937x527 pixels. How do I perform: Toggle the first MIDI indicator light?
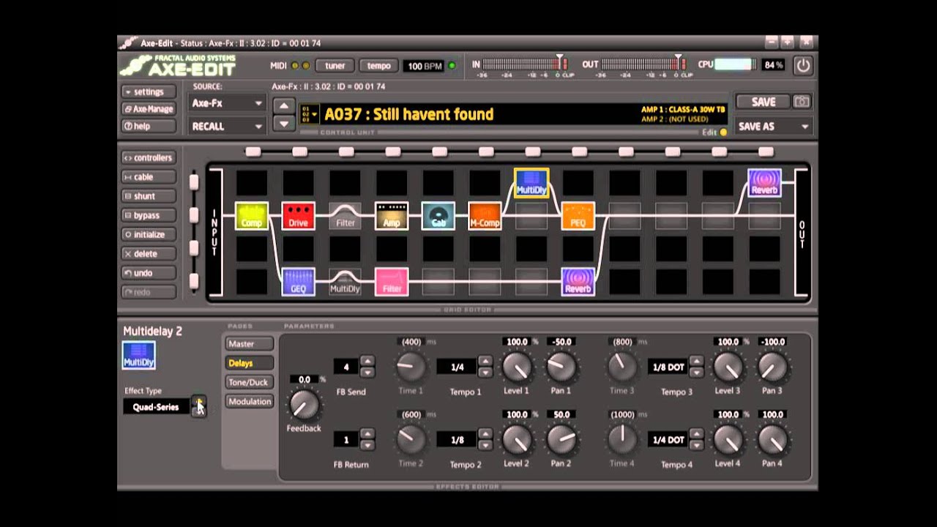[x=295, y=66]
